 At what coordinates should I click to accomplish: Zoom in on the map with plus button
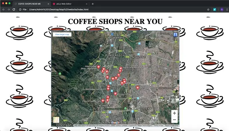pyautogui.click(x=174, y=113)
